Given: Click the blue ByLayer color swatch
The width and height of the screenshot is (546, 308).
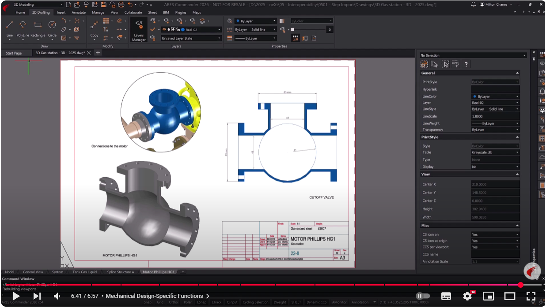Looking at the screenshot, I should [x=237, y=21].
